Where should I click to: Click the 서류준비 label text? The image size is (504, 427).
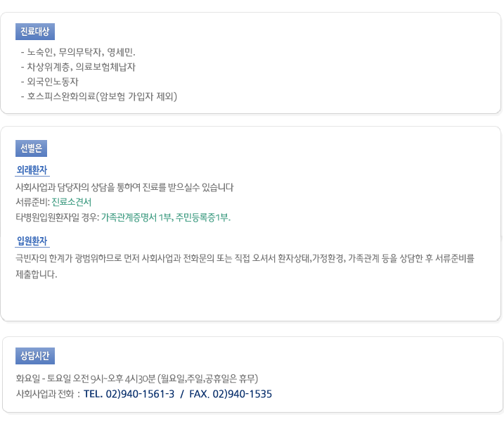(32, 203)
